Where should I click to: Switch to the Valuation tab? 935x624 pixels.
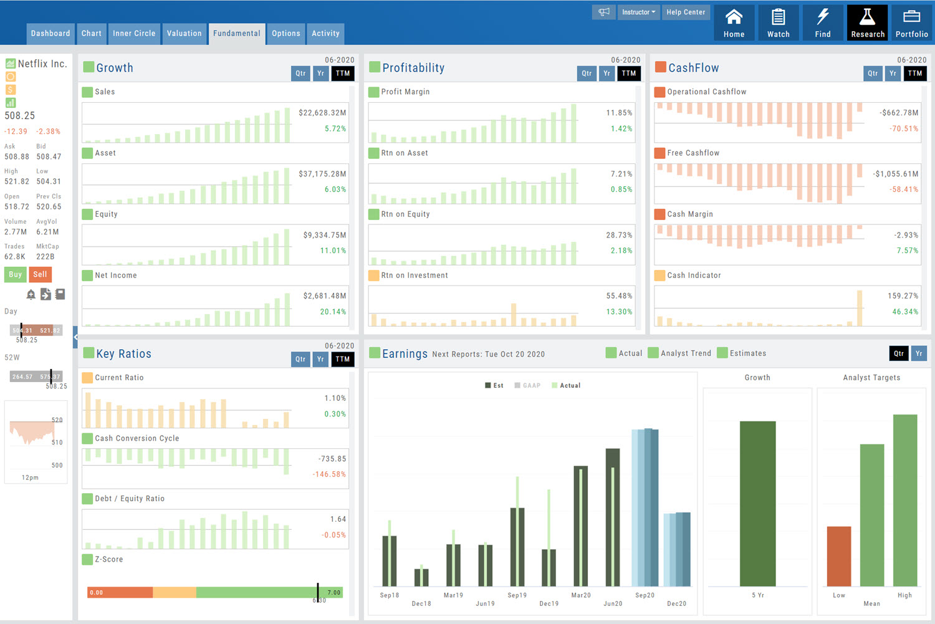(184, 34)
